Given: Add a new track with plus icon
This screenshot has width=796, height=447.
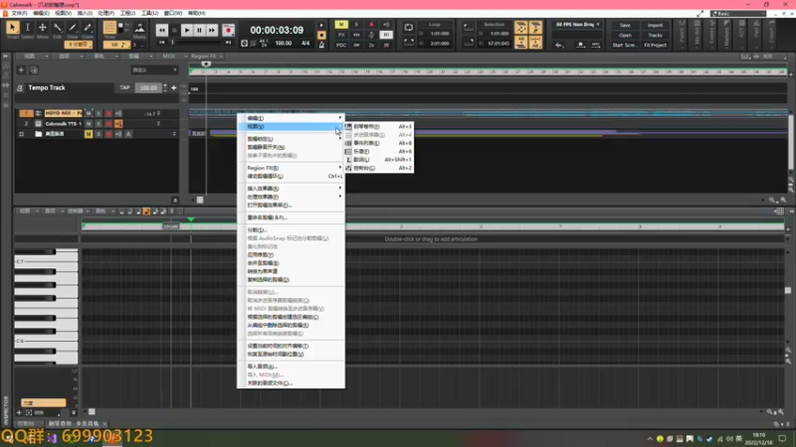Looking at the screenshot, I should [21, 70].
